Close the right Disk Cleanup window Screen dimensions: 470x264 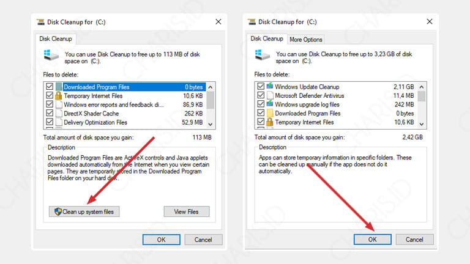coord(430,21)
